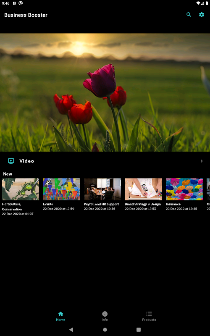210x336 pixels.
Task: Tap the '22 Dec 2020 at 01:07' date
Action: [18, 214]
